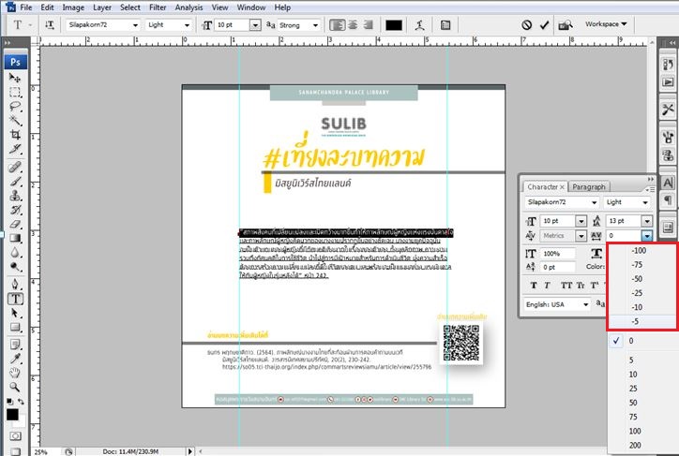Select the Hand tool

[x=15, y=373]
